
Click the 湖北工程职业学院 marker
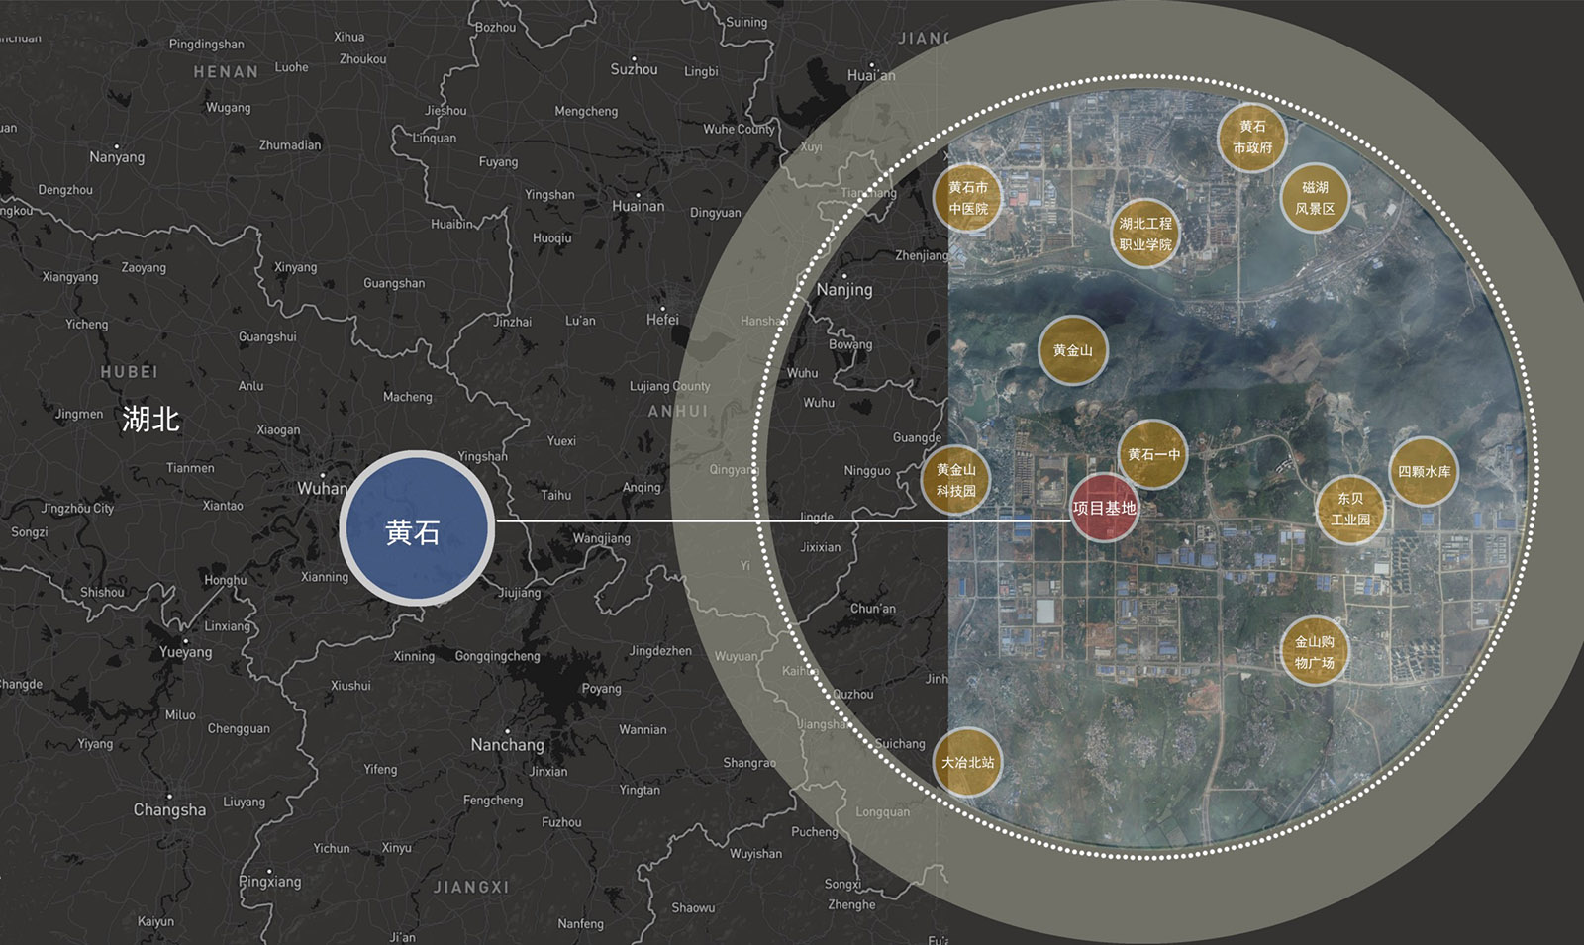[1144, 235]
